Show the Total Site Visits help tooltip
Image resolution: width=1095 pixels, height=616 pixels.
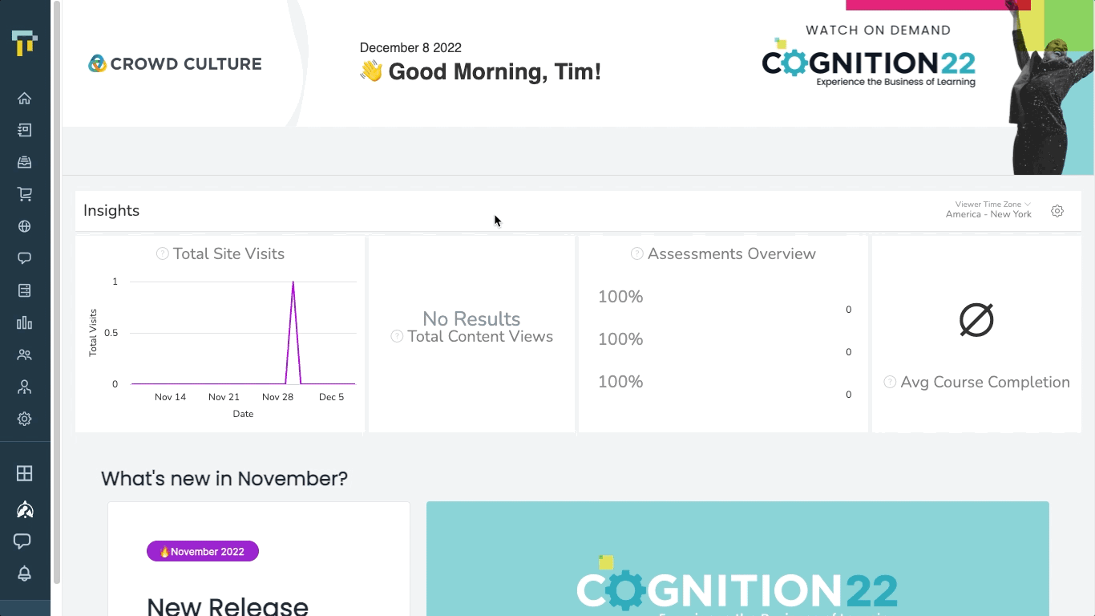(x=162, y=253)
